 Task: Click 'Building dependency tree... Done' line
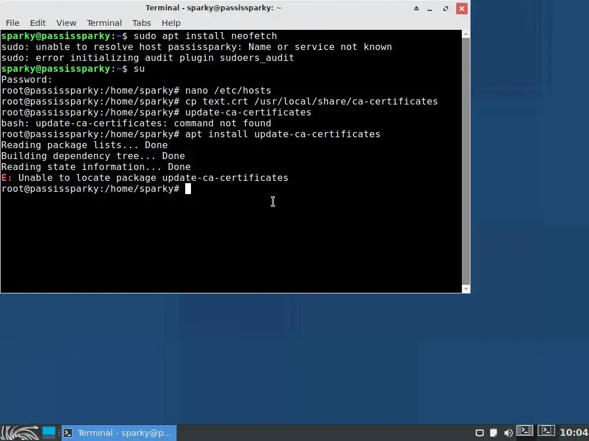coord(93,156)
